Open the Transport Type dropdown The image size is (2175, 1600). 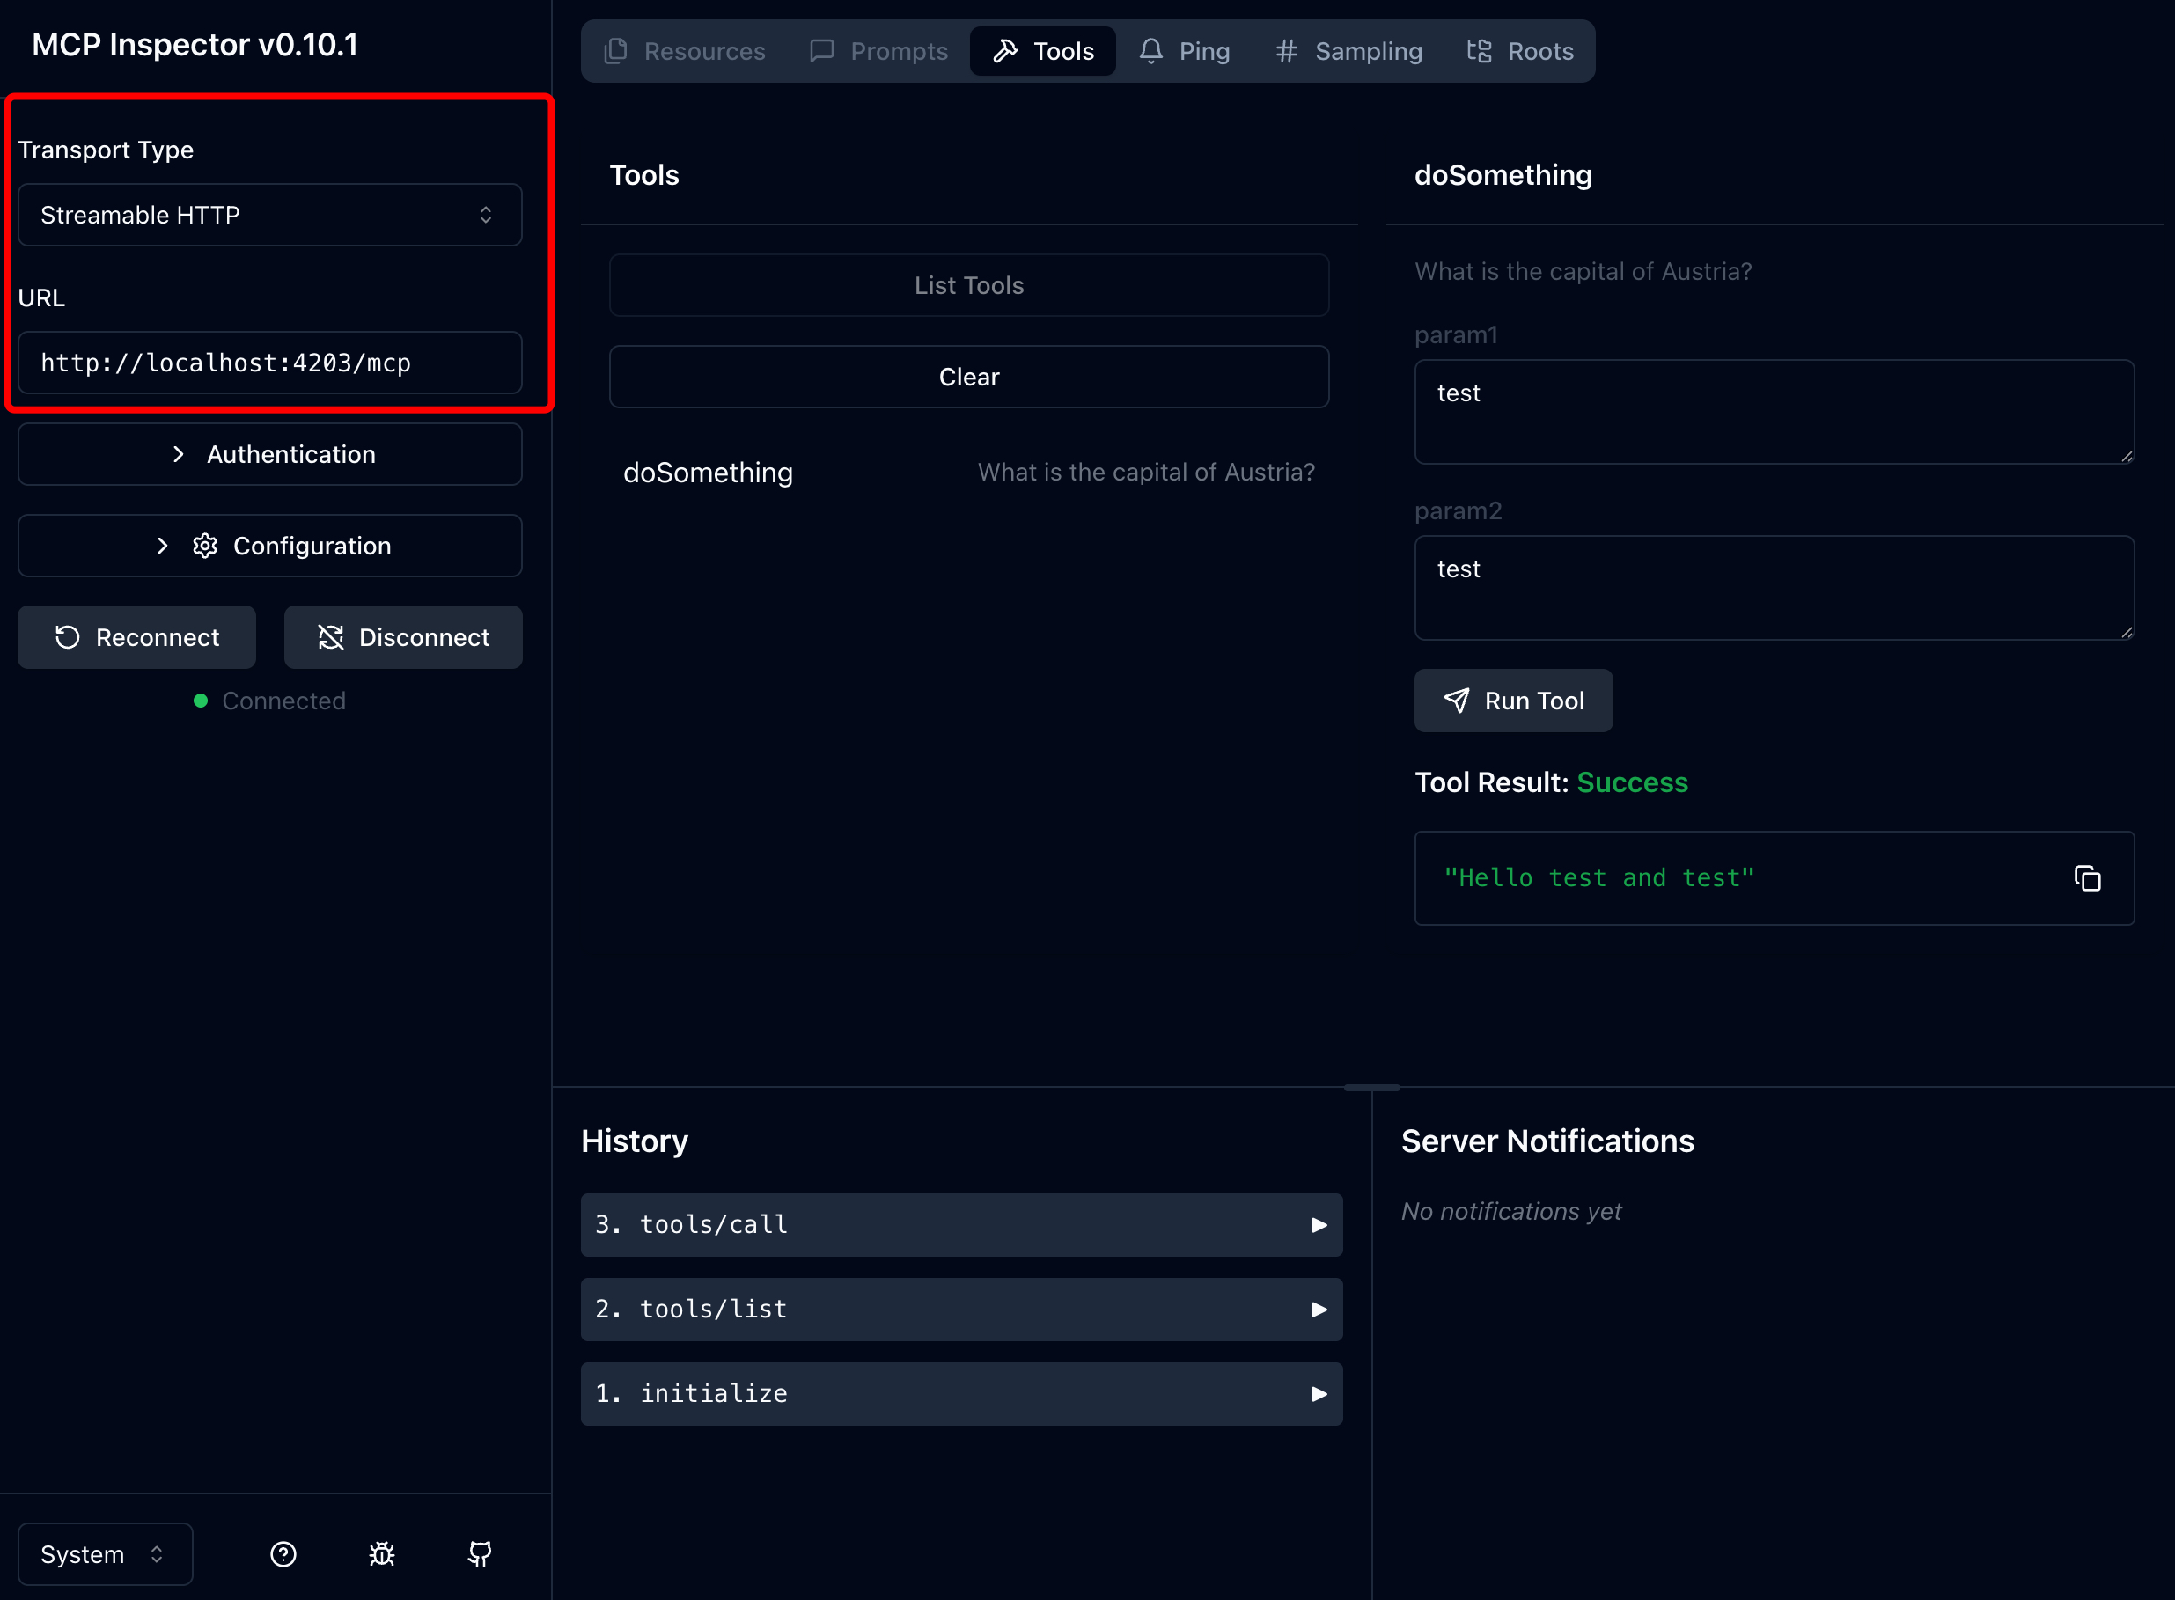[x=269, y=215]
